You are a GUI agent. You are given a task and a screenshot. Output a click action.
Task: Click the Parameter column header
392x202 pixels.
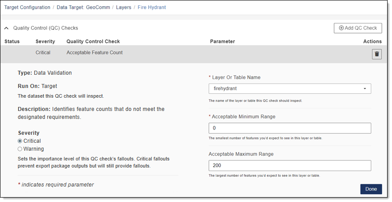point(222,42)
